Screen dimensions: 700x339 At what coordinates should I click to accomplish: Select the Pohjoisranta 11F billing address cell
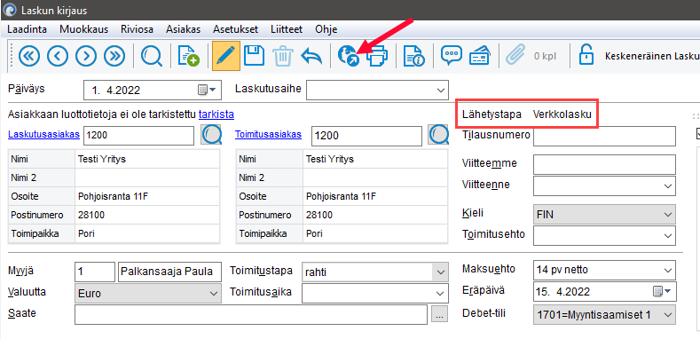(147, 196)
